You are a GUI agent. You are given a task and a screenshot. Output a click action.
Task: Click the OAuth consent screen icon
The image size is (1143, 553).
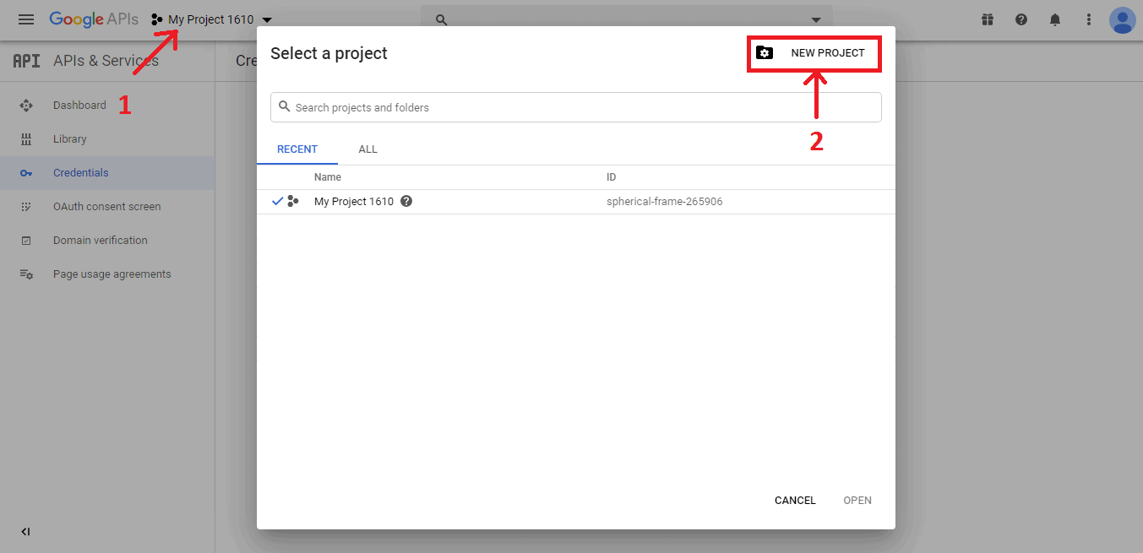point(26,207)
